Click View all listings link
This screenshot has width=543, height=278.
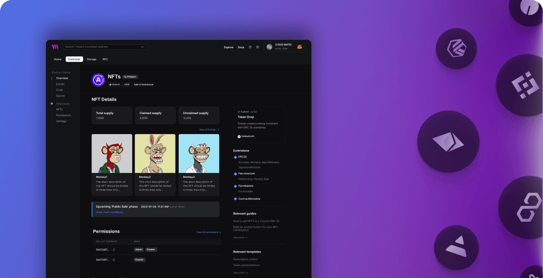pyautogui.click(x=209, y=130)
